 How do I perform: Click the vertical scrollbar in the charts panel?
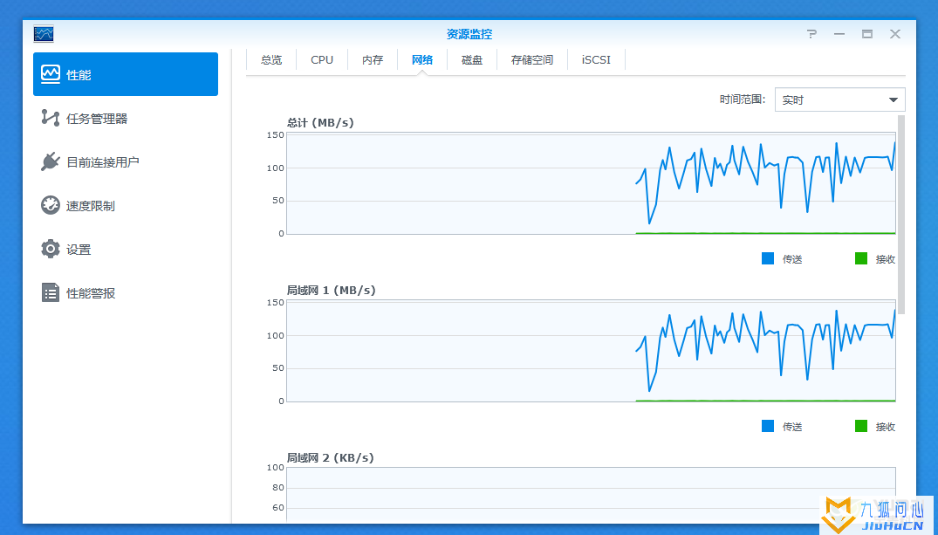pos(901,215)
